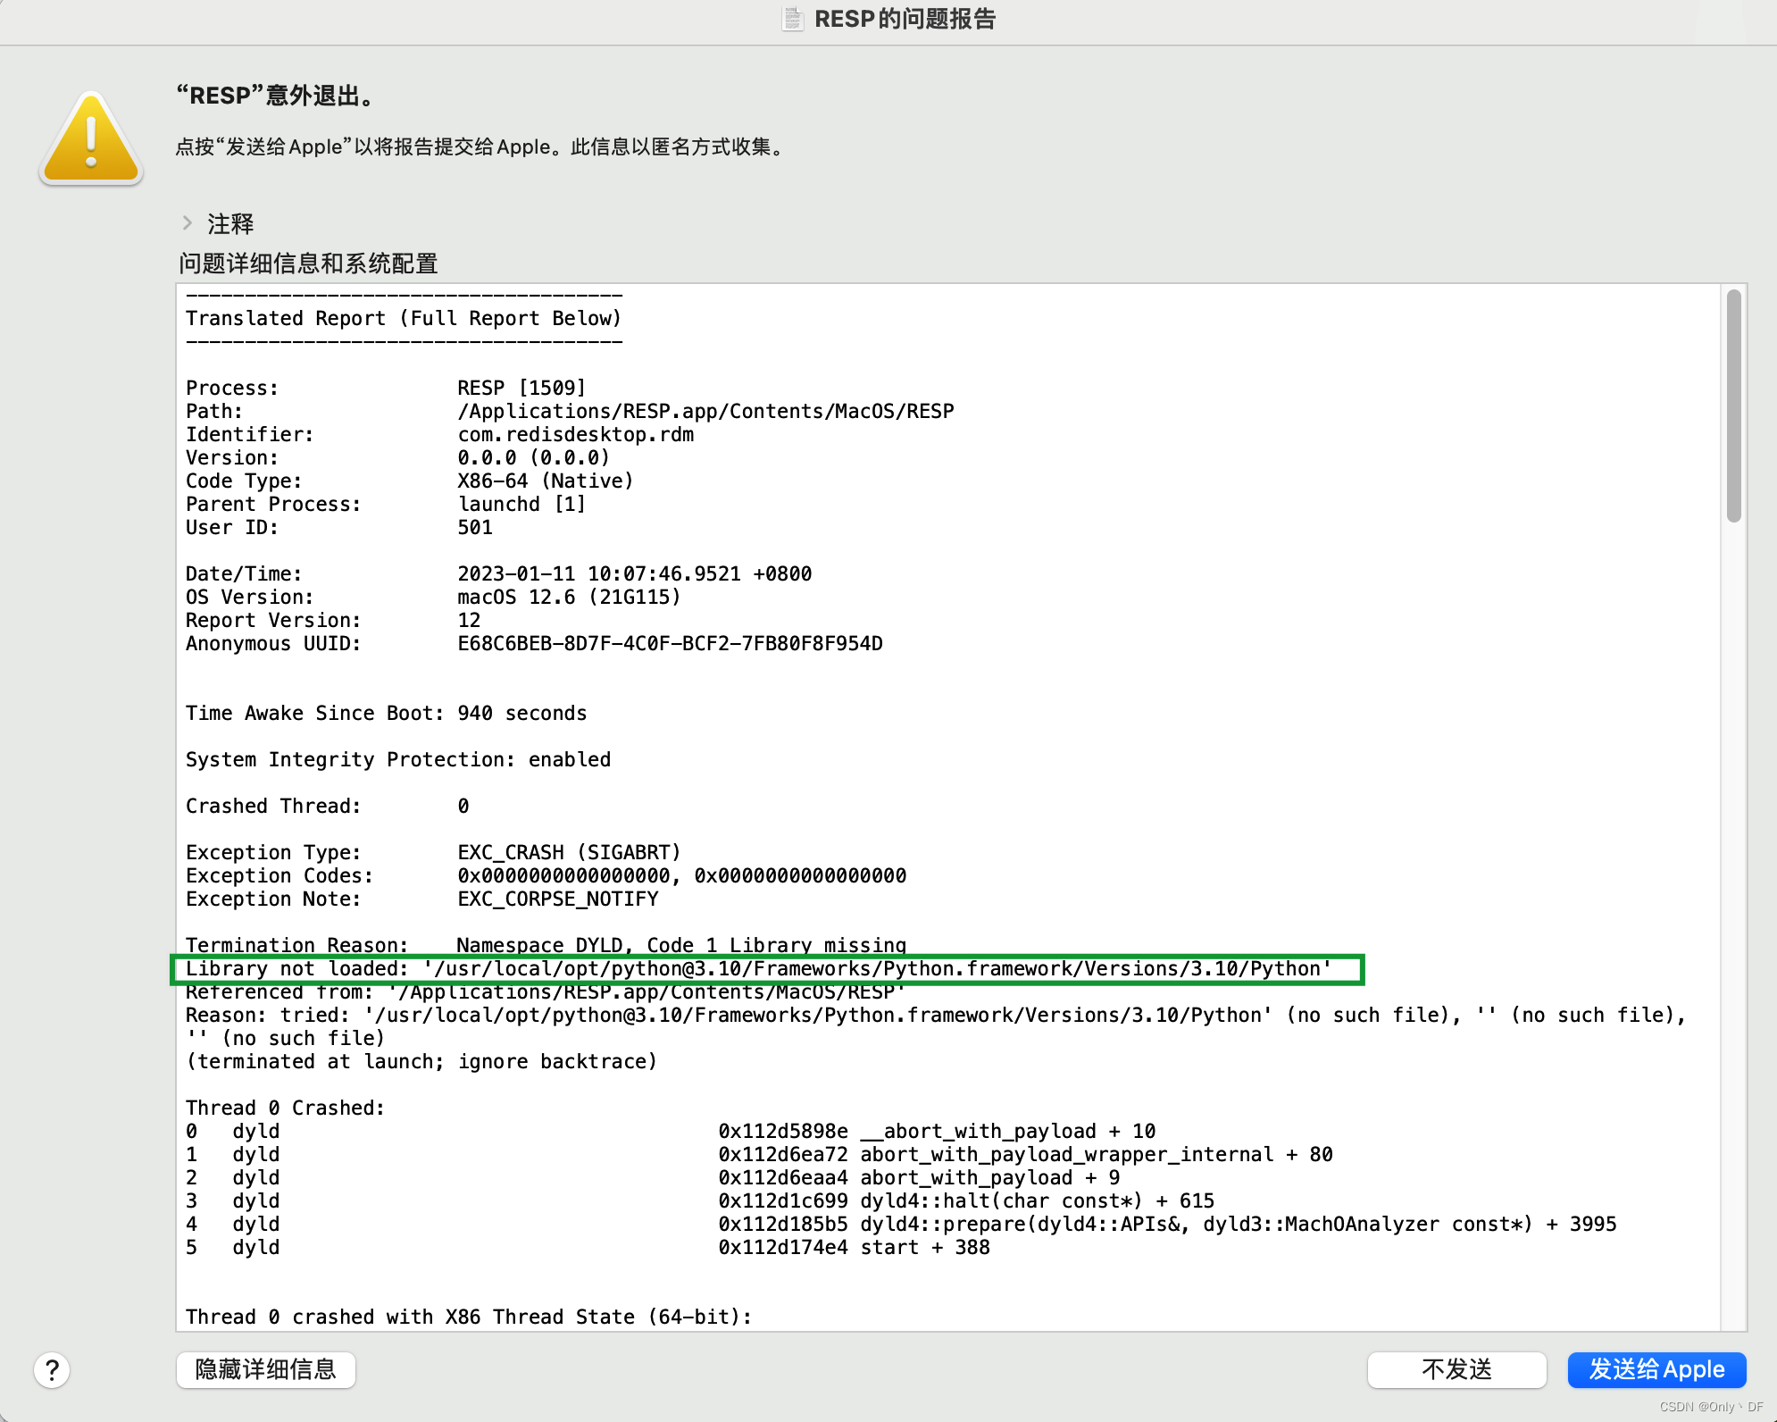
Task: Click the Anonymous UUID value
Action: point(670,644)
